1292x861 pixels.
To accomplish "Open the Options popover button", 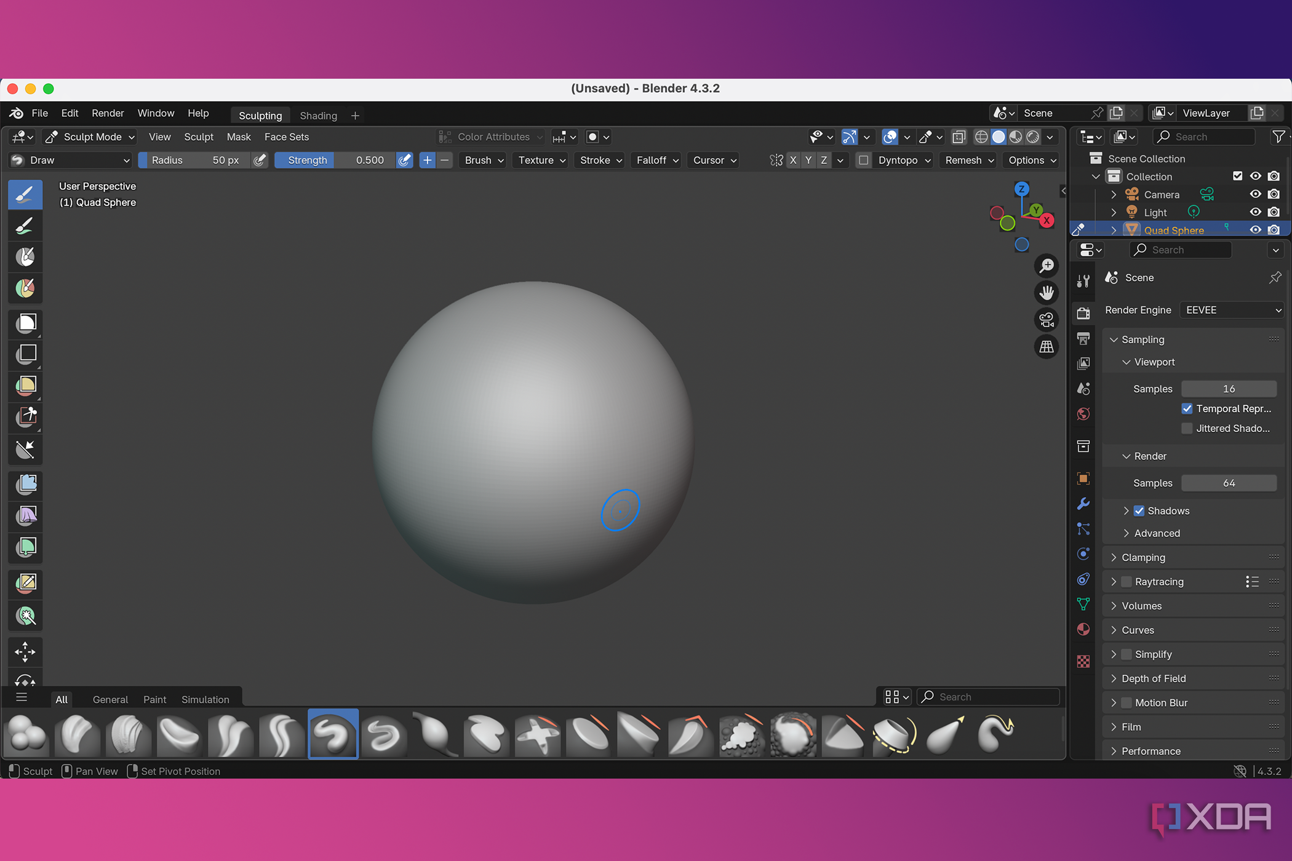I will (1032, 161).
